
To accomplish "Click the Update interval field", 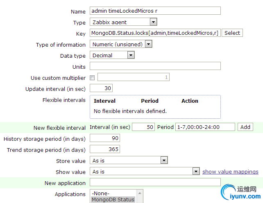I will (x=101, y=88).
